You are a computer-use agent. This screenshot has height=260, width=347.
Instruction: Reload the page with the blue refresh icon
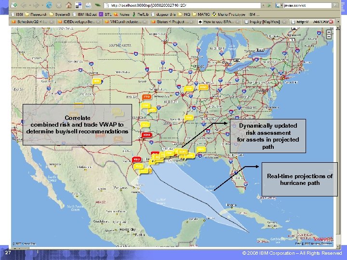tap(49, 5)
